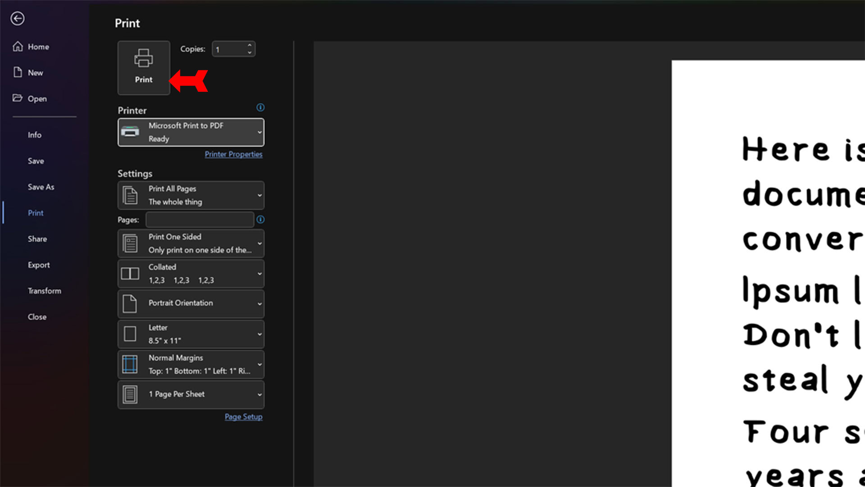Click the Microsoft Print to PDF printer icon

tap(130, 132)
